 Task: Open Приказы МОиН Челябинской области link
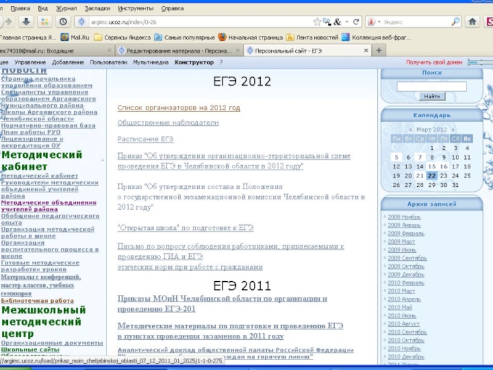click(222, 304)
